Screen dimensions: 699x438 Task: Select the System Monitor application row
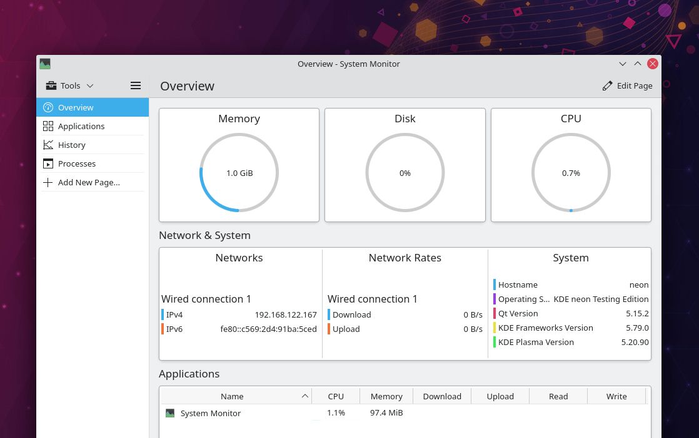click(x=405, y=413)
